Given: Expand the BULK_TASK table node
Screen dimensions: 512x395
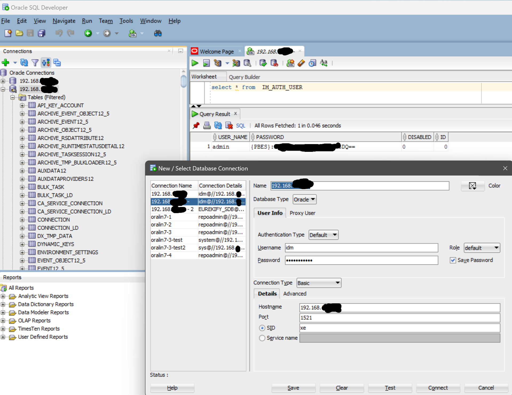Looking at the screenshot, I should tap(22, 187).
